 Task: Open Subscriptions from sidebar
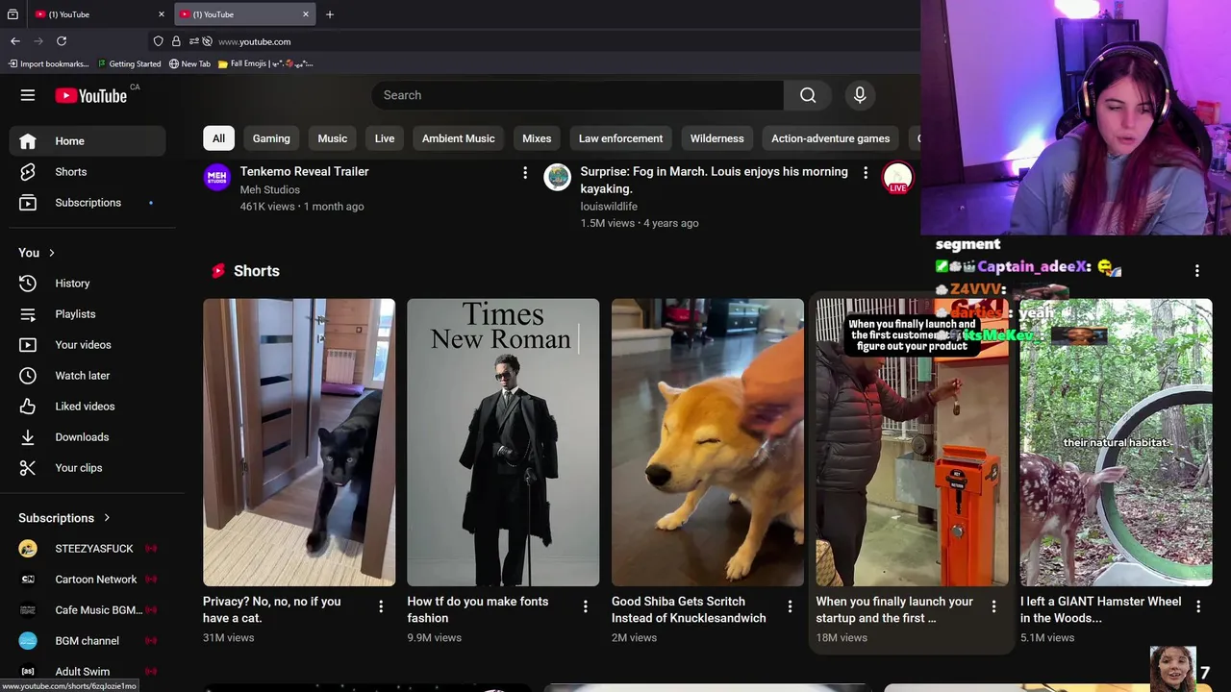tap(88, 203)
